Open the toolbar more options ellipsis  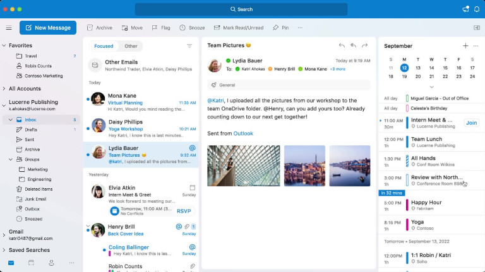(x=300, y=28)
